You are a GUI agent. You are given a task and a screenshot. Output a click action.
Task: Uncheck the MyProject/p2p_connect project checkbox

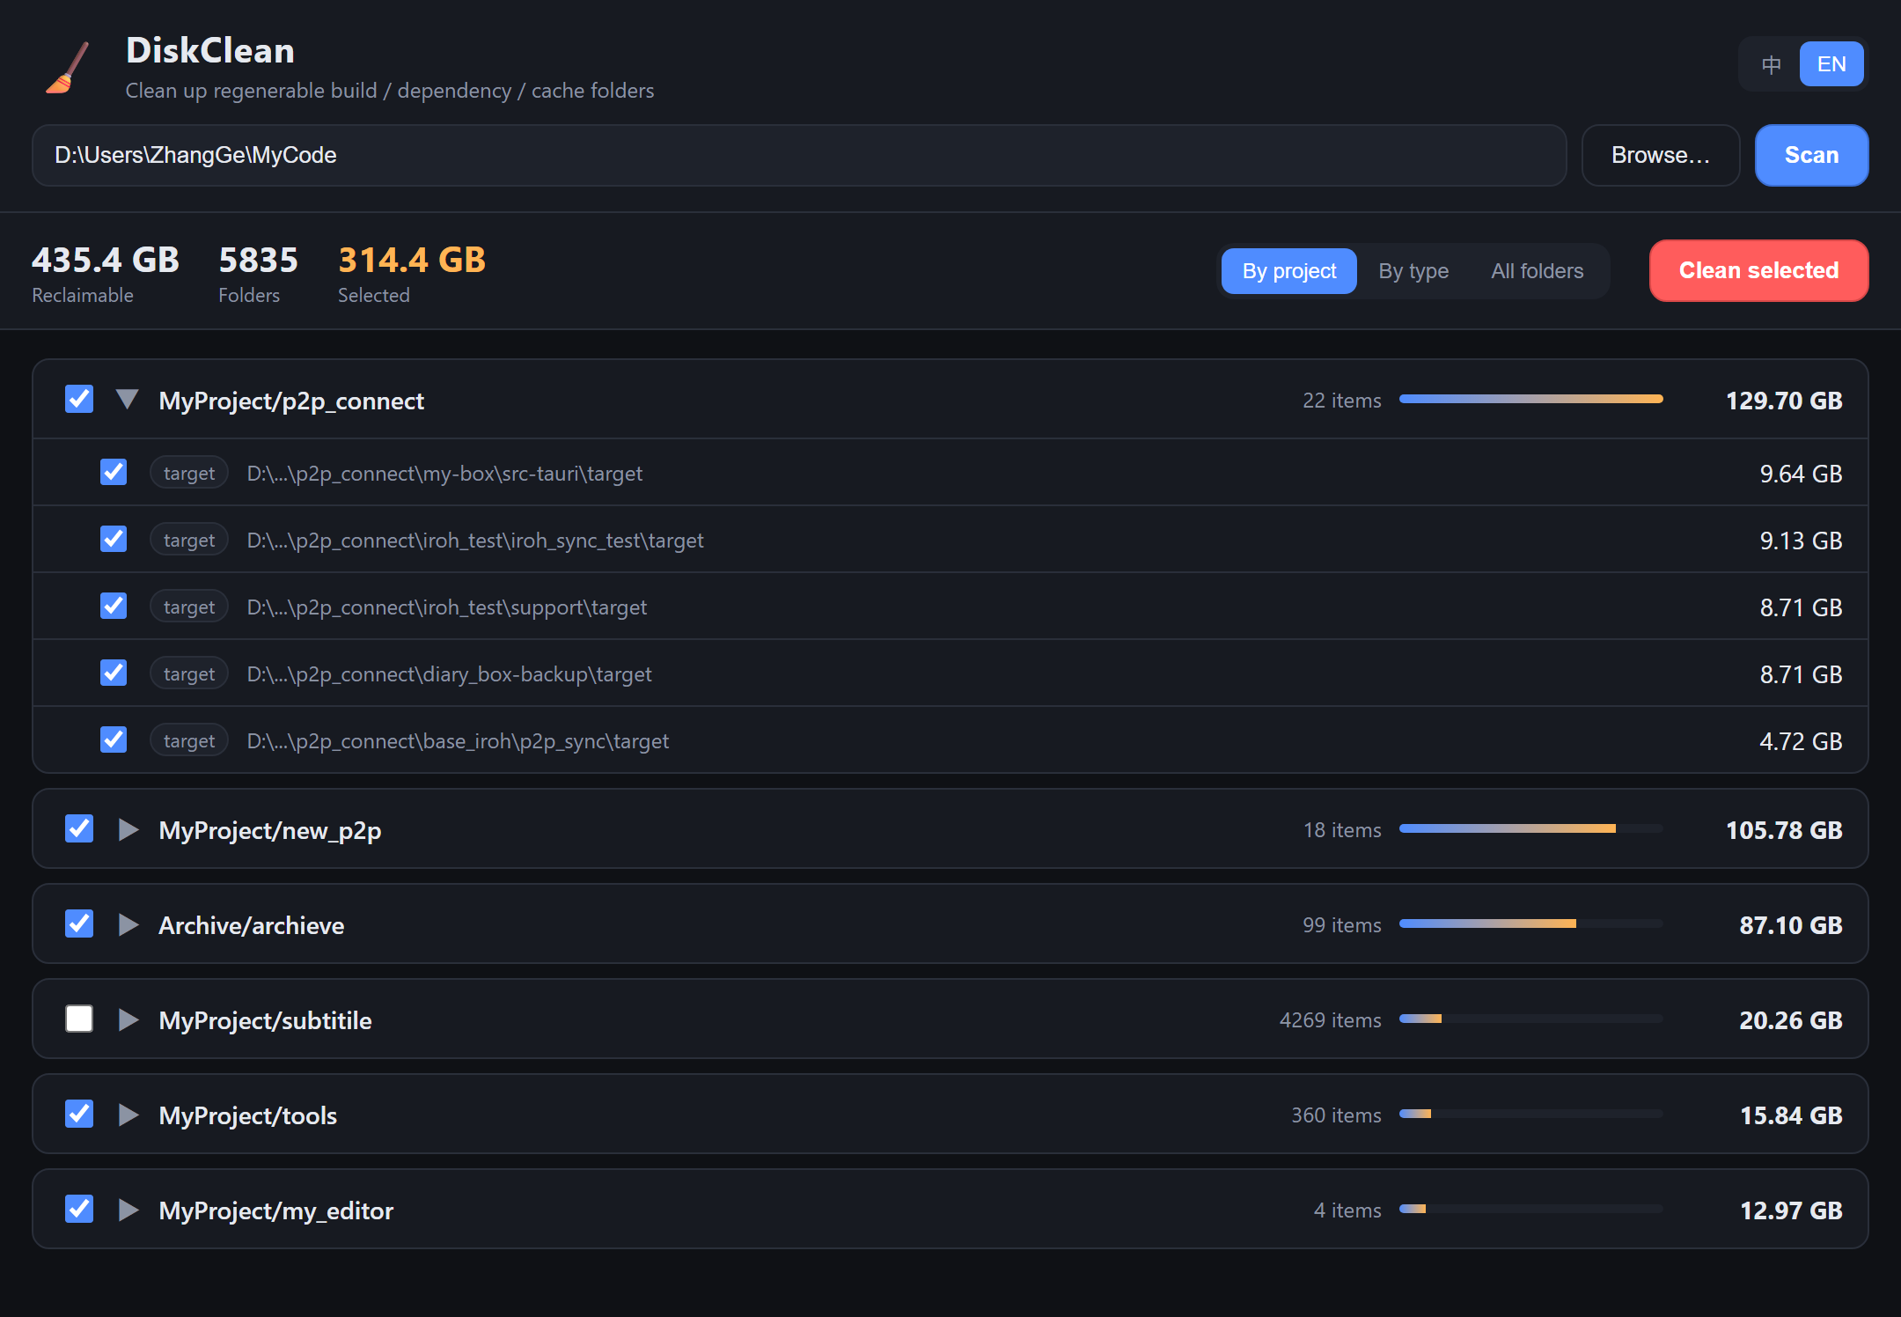pos(79,399)
